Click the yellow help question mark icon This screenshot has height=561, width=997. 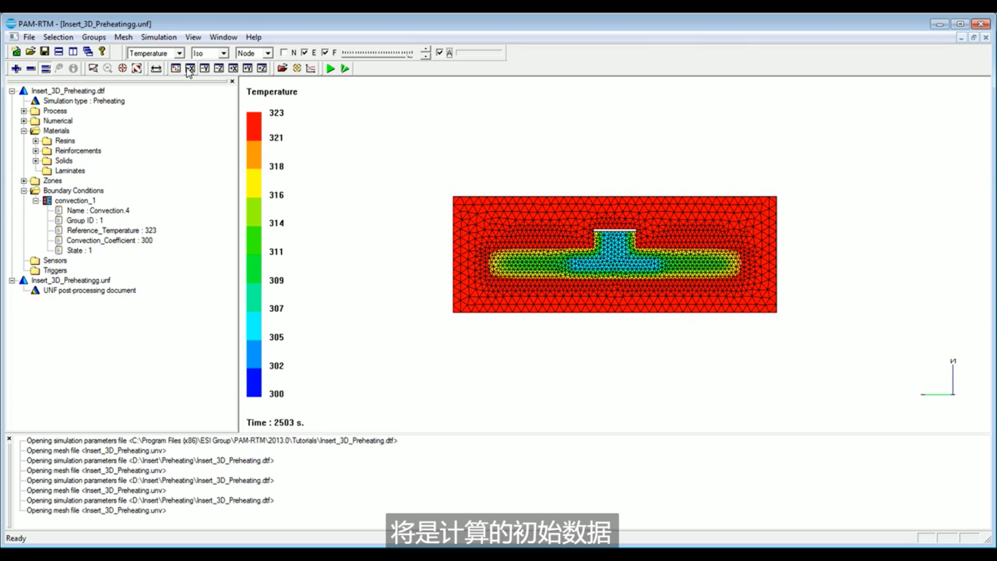point(101,51)
